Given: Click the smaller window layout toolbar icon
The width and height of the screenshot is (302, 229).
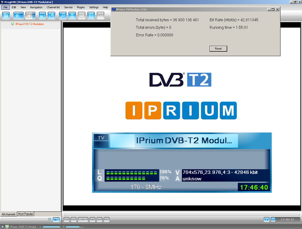Looking at the screenshot, I should (42, 15).
